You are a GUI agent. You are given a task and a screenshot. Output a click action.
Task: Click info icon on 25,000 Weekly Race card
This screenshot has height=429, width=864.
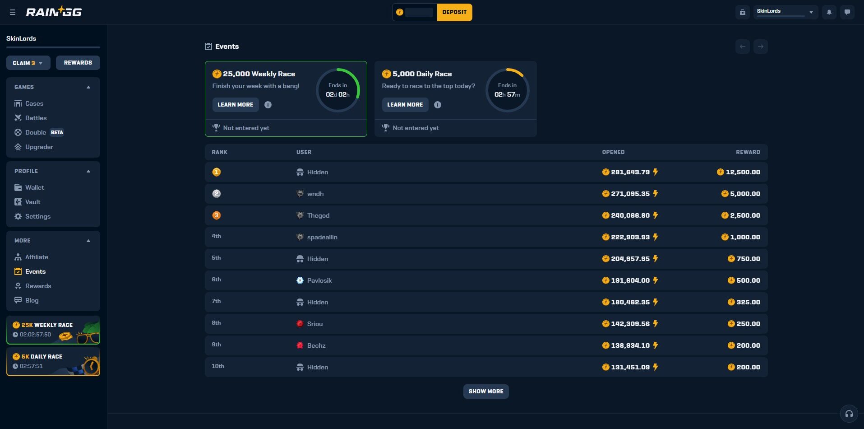[x=268, y=105]
